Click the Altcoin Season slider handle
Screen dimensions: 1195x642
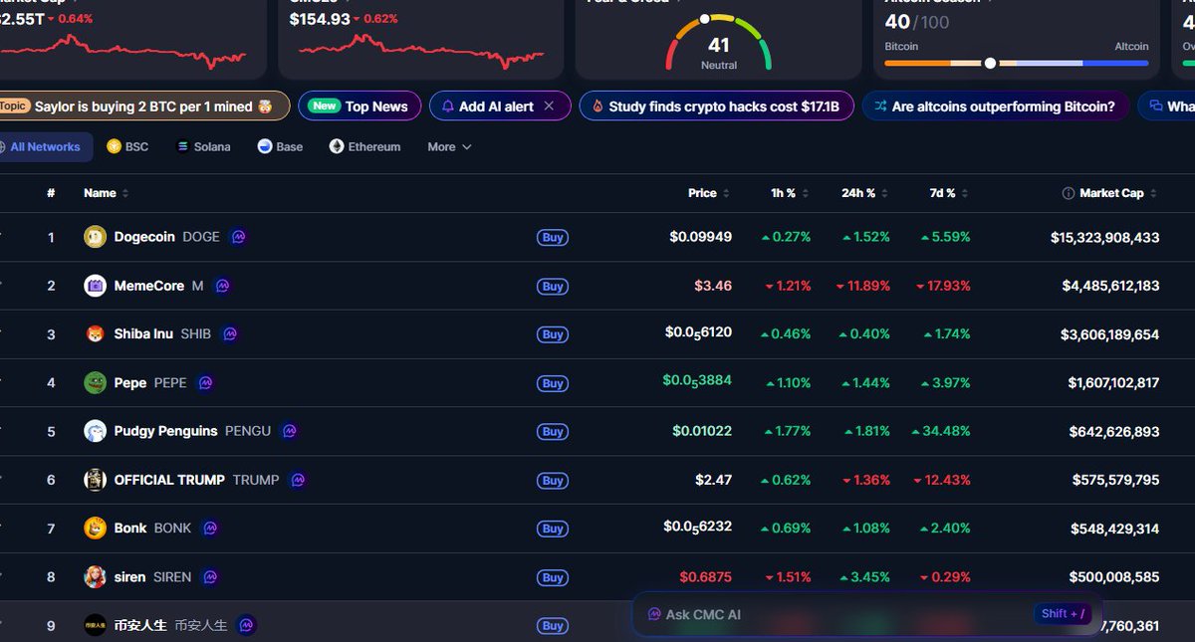click(990, 63)
